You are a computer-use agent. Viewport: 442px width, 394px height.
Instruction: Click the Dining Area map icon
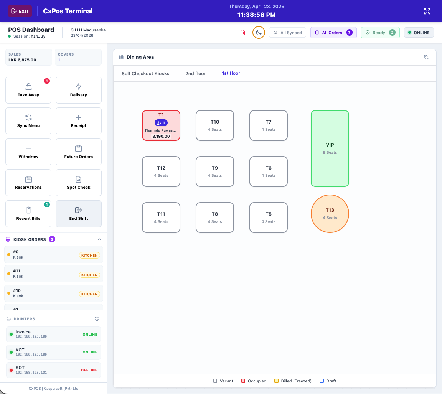[x=121, y=57]
